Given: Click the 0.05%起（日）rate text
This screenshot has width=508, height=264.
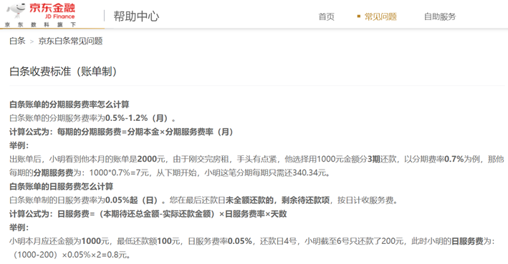Looking at the screenshot, I should coord(132,200).
